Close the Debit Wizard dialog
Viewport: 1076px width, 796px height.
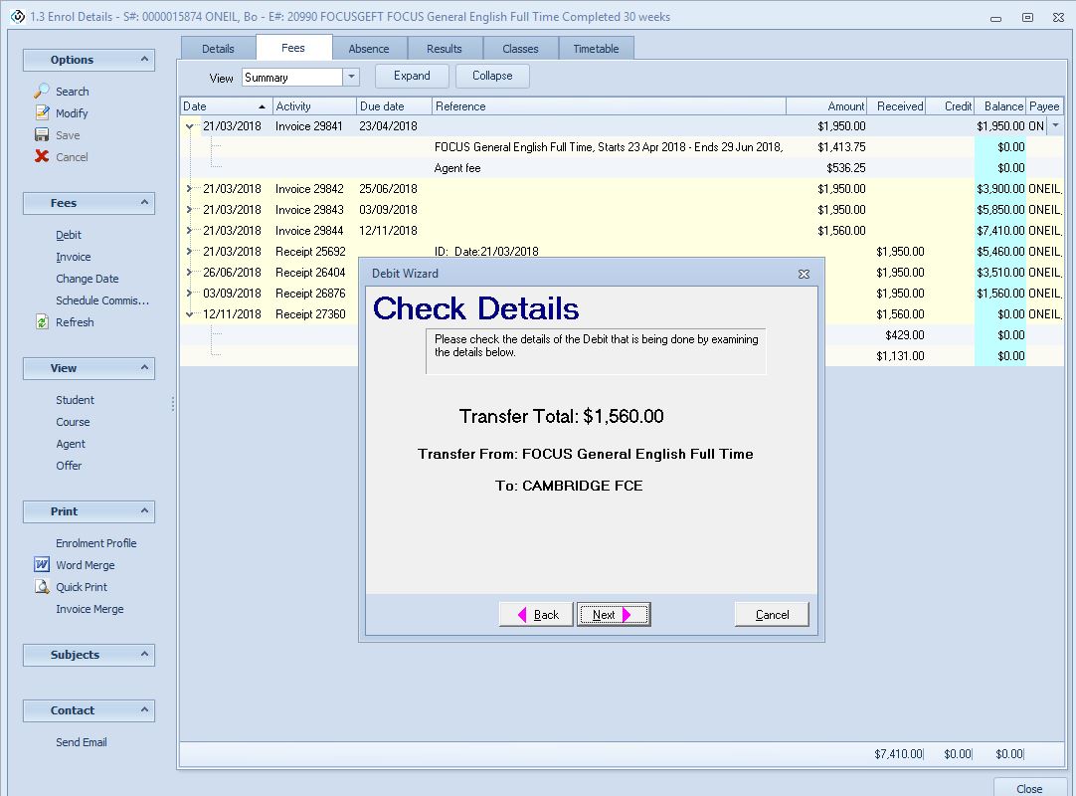(x=804, y=274)
